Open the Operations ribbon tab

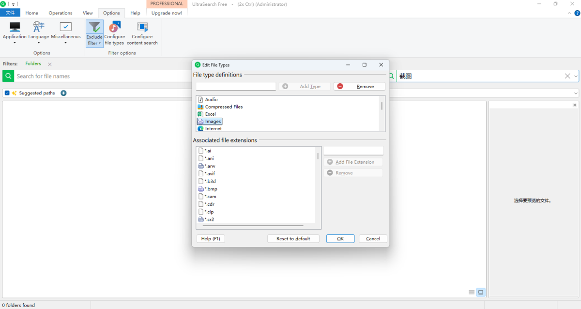click(x=61, y=13)
